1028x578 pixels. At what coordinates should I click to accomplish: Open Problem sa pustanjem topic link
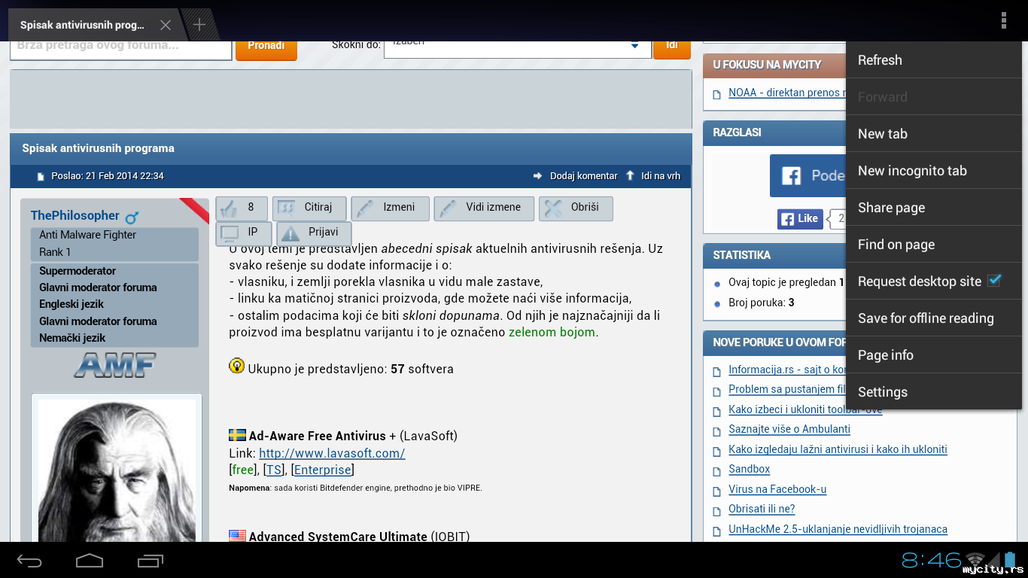coord(787,389)
